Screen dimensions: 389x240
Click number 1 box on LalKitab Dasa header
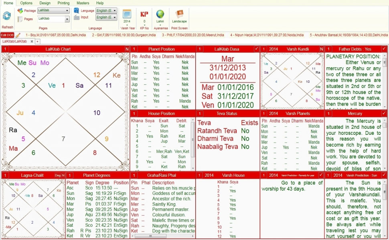[199, 49]
